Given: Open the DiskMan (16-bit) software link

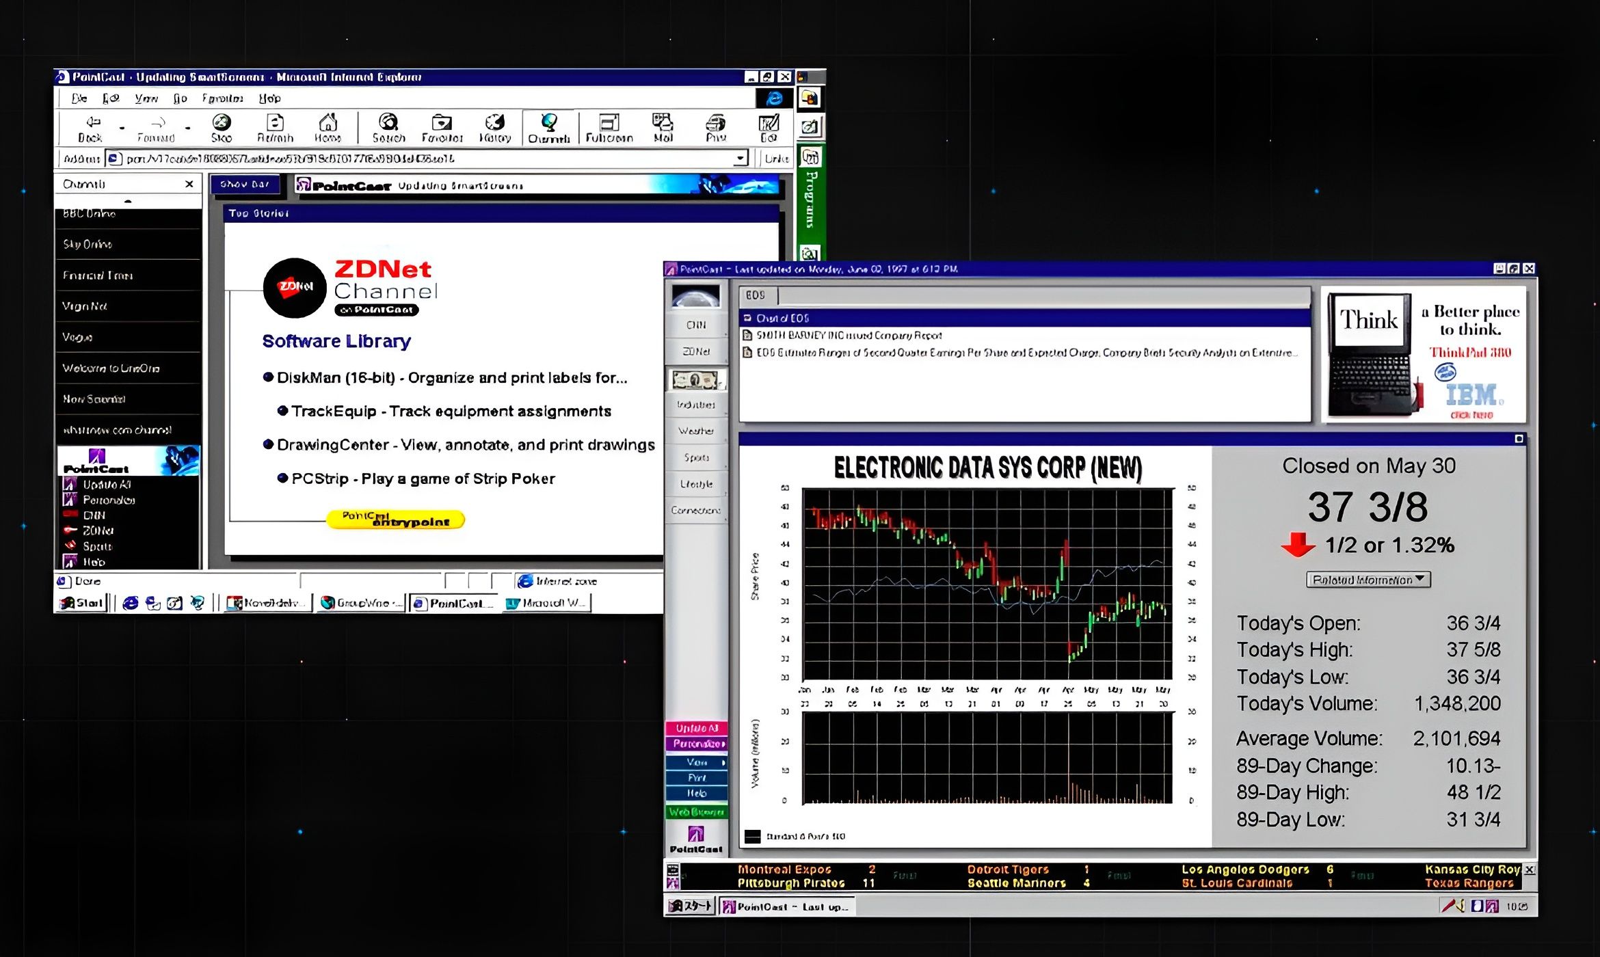Looking at the screenshot, I should pos(451,378).
